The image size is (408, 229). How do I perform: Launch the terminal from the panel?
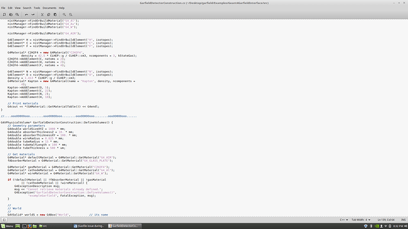(24, 226)
